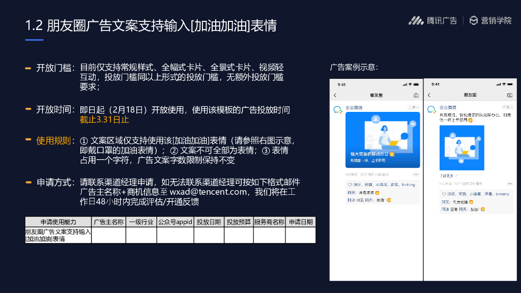Click slide title 1.2 朋友圈广告文案

(151, 25)
